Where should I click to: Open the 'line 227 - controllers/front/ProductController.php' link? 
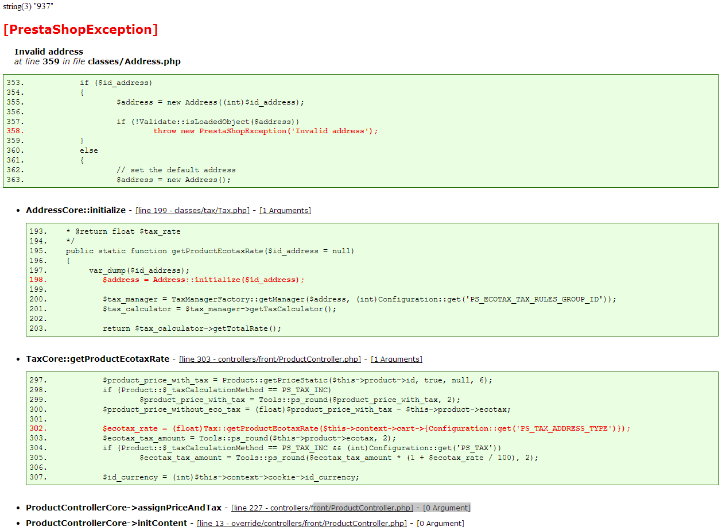click(x=322, y=508)
